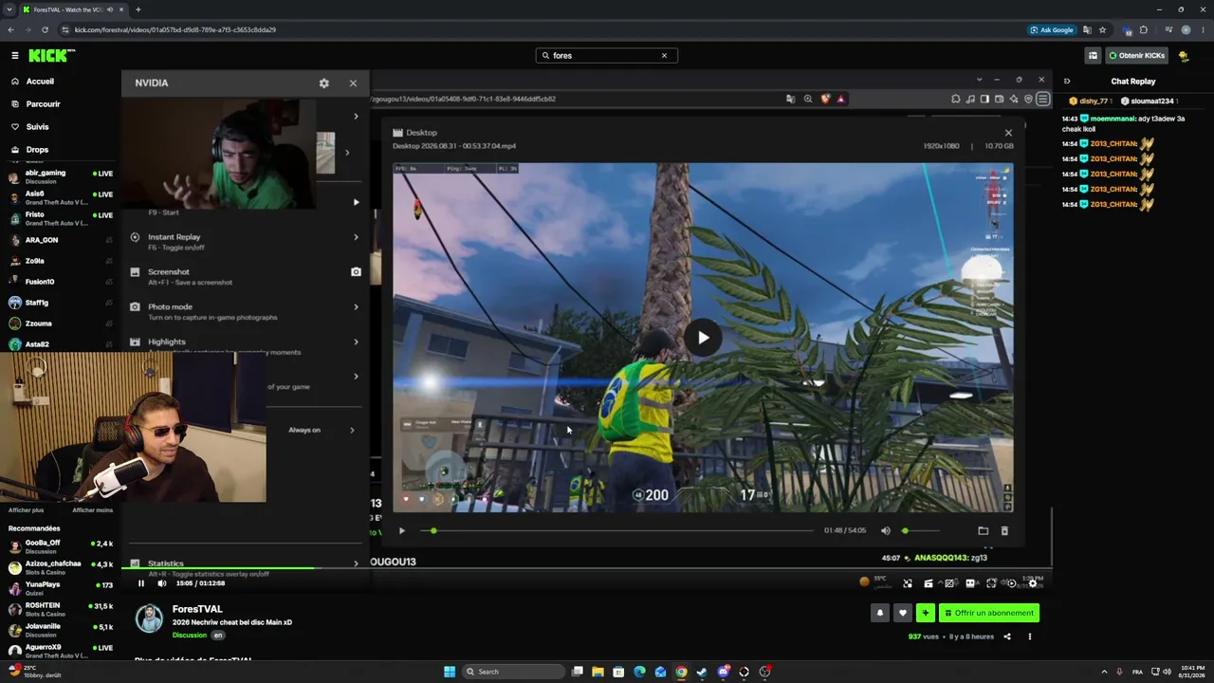This screenshot has width=1214, height=683.
Task: Open Suivis in Kick sidebar
Action: pos(29,127)
